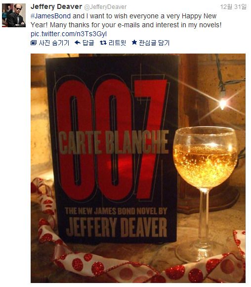Click the favorite star icon

pyautogui.click(x=134, y=43)
